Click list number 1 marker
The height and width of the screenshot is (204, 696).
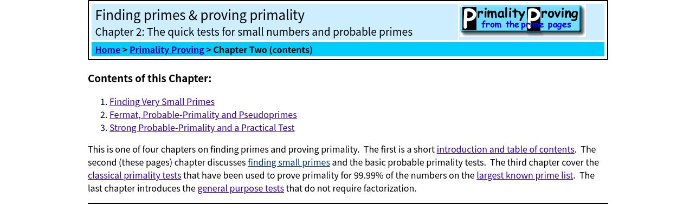[104, 102]
